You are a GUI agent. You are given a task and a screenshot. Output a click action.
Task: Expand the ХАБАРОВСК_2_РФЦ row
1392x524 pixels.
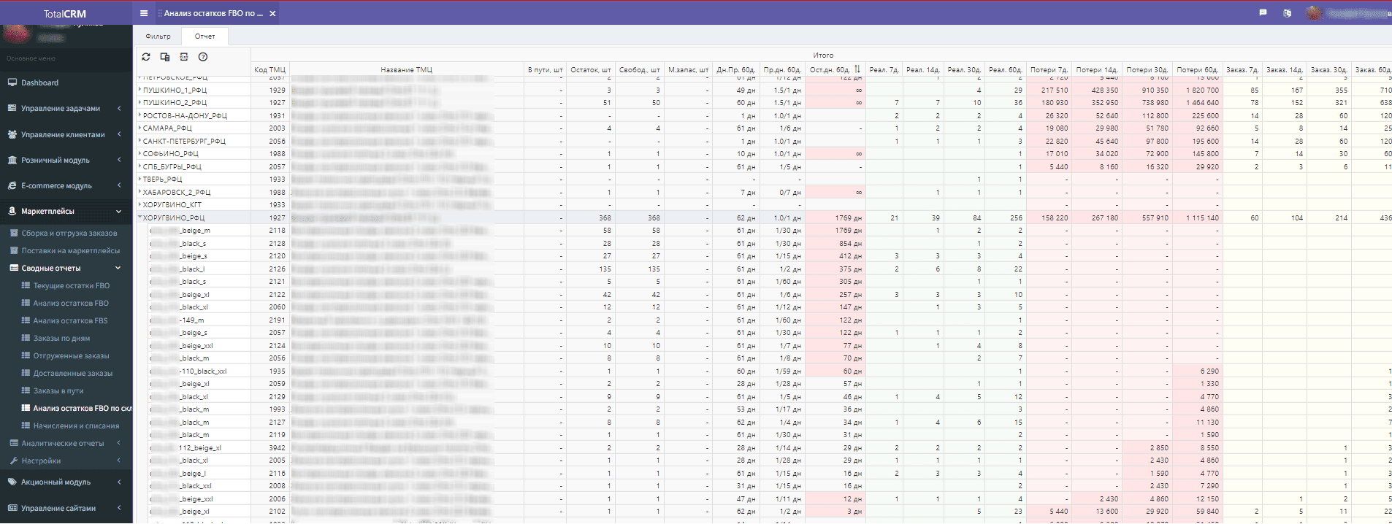tap(139, 192)
